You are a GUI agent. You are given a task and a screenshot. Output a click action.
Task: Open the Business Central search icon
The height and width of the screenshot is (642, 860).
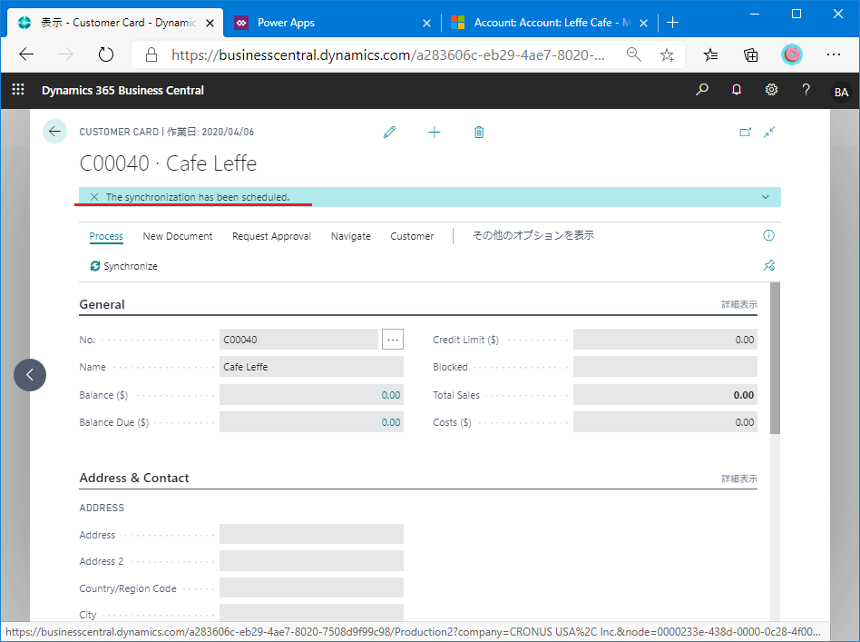701,90
